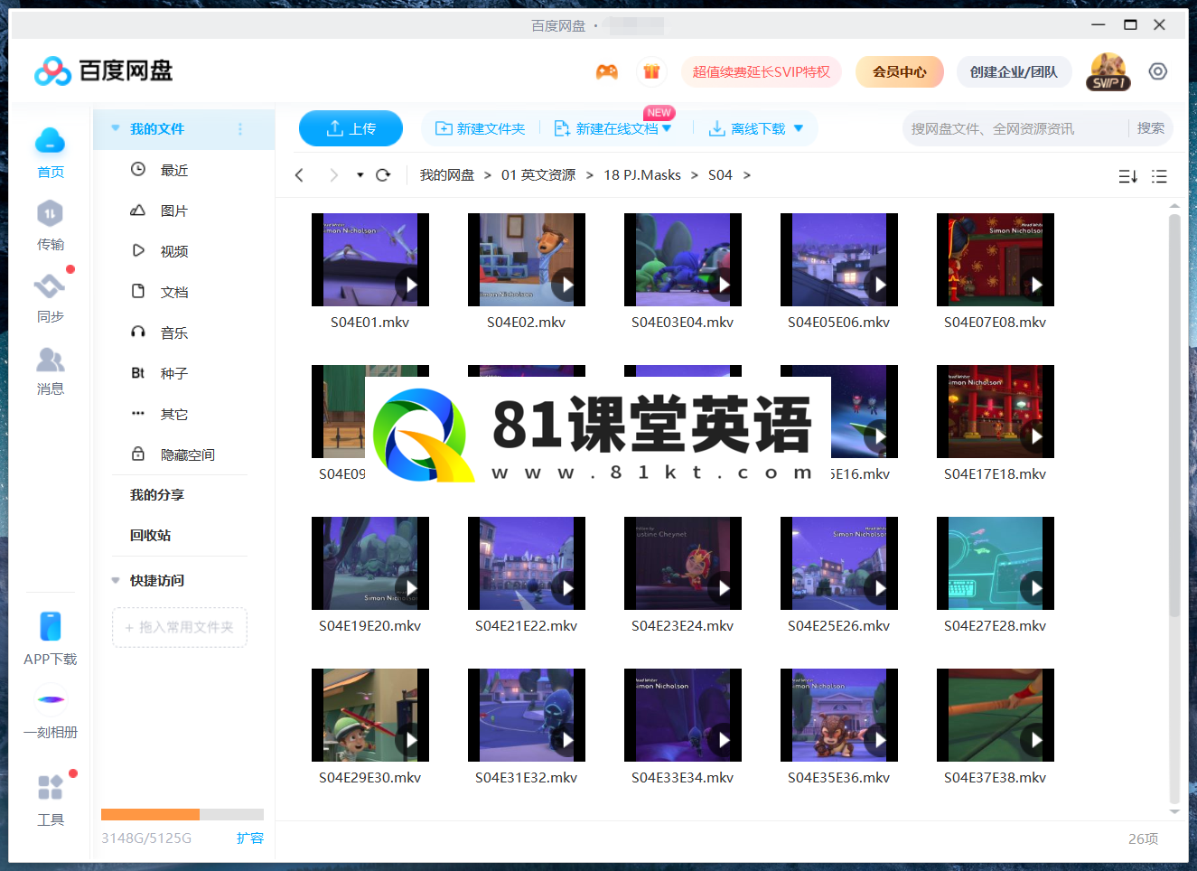Select the S04E27E28.mkv thumbnail
The width and height of the screenshot is (1197, 871).
pos(996,564)
